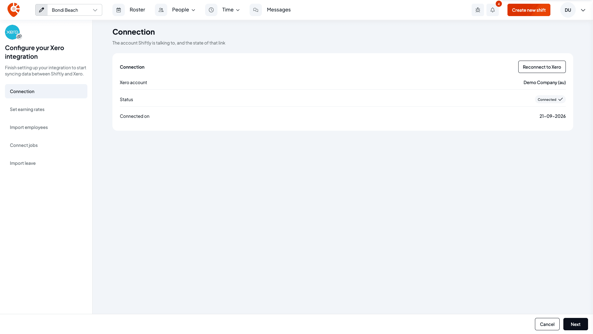Go to Set earning rates step
The height and width of the screenshot is (334, 593).
[x=46, y=109]
